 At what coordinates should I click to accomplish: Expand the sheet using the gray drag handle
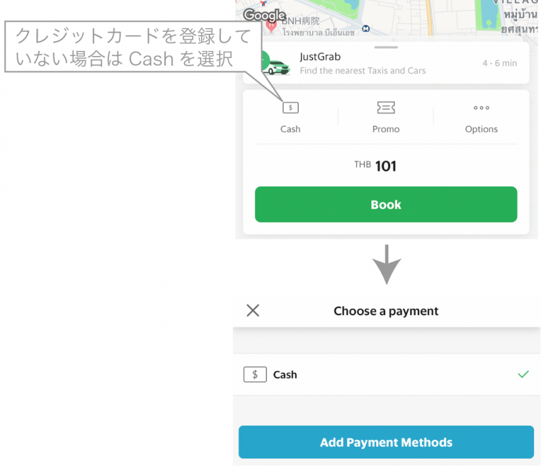386,47
